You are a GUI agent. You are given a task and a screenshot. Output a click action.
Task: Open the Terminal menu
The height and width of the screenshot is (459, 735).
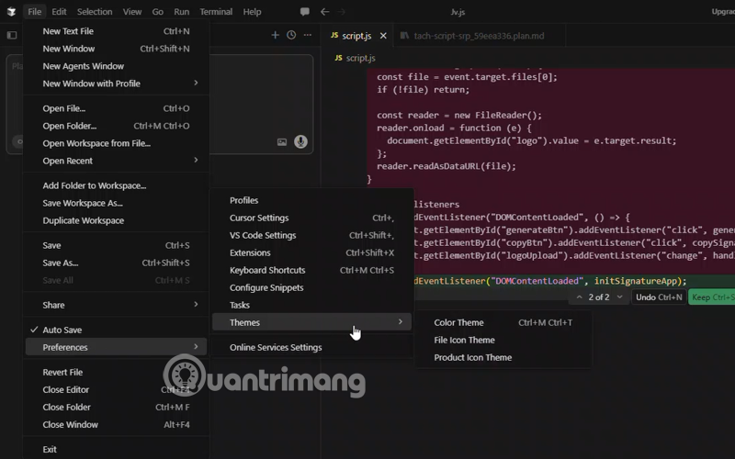pos(216,12)
